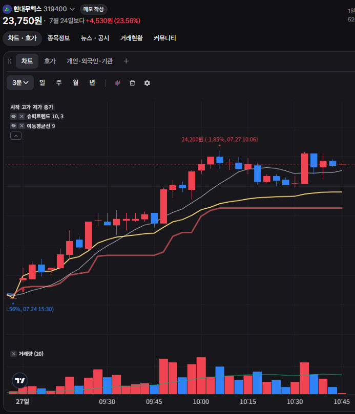355x414 pixels.
Task: Remove 슈퍼트렌드 10, 3 indicator
Action: click(22, 117)
